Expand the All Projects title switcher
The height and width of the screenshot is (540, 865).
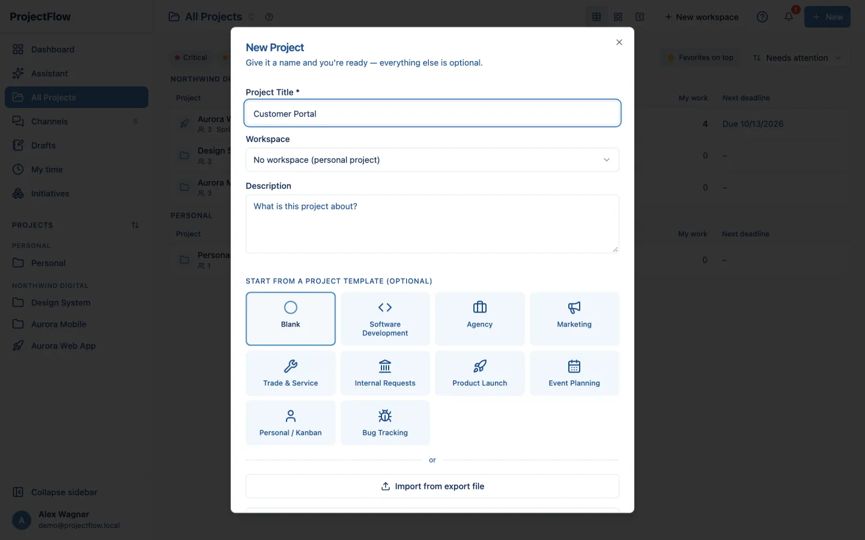(252, 17)
